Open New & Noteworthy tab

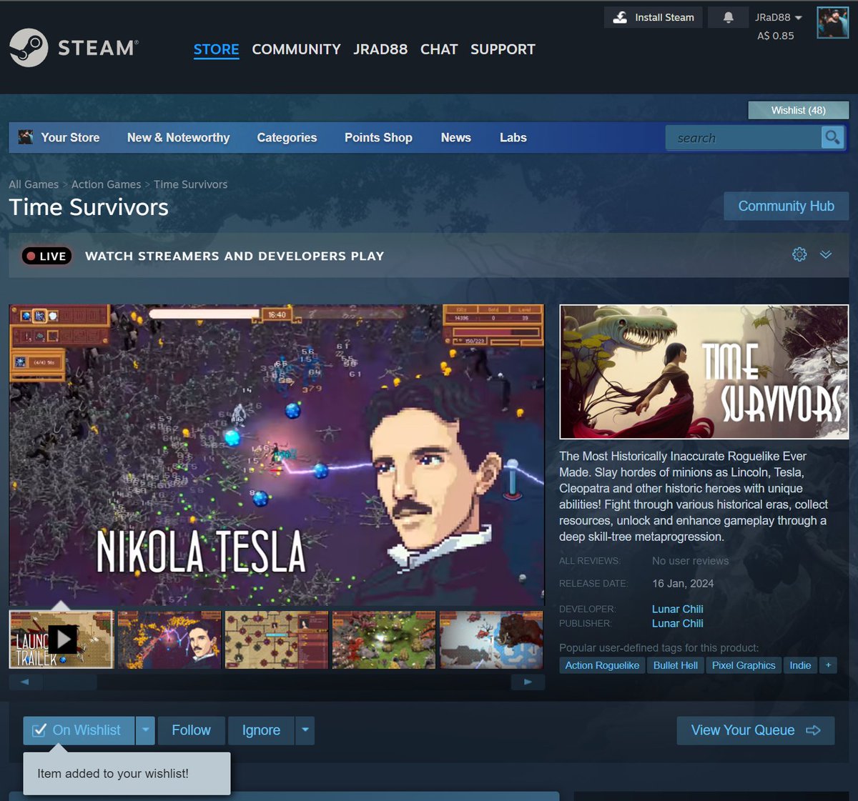point(179,137)
